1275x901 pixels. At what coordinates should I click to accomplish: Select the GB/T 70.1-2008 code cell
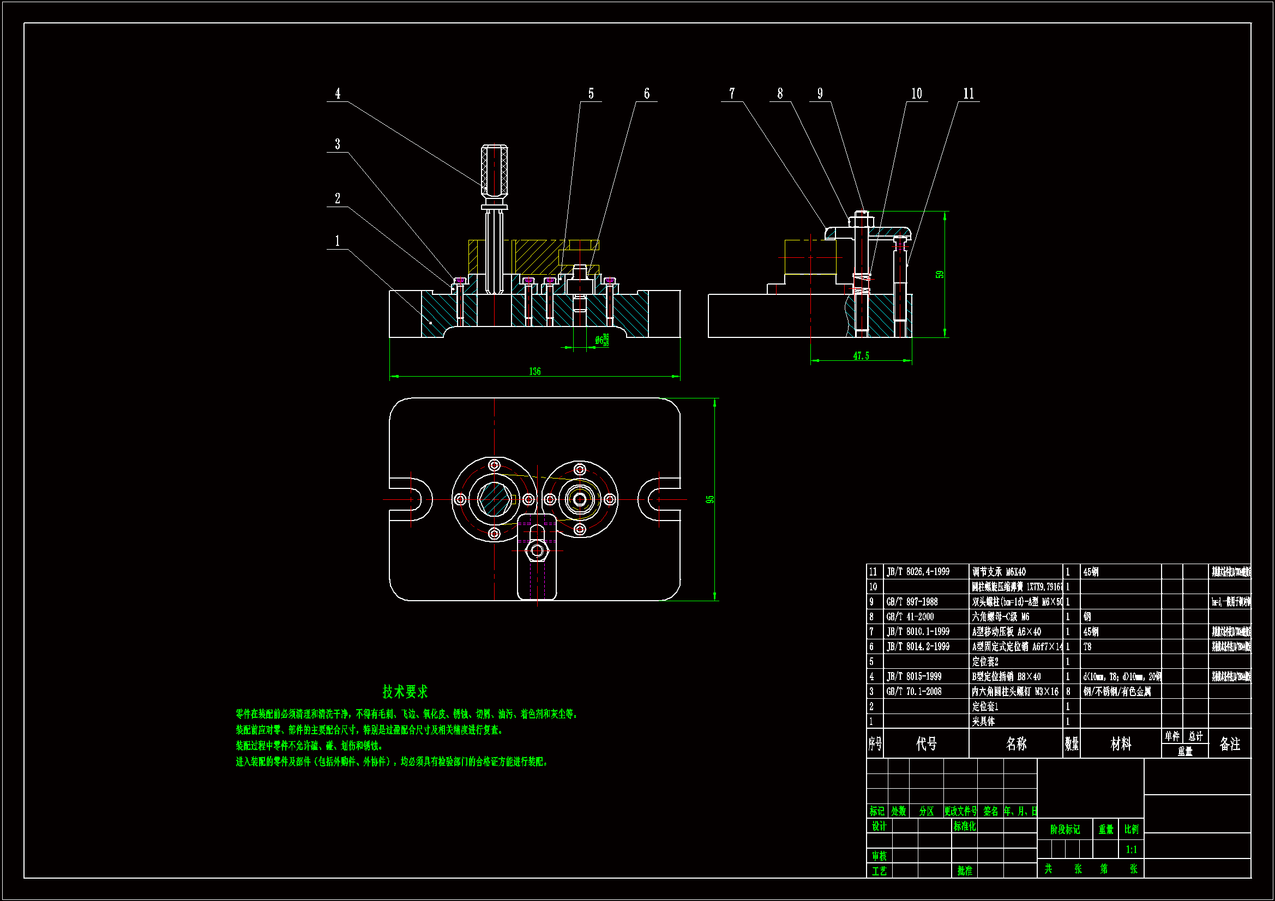pyautogui.click(x=913, y=692)
